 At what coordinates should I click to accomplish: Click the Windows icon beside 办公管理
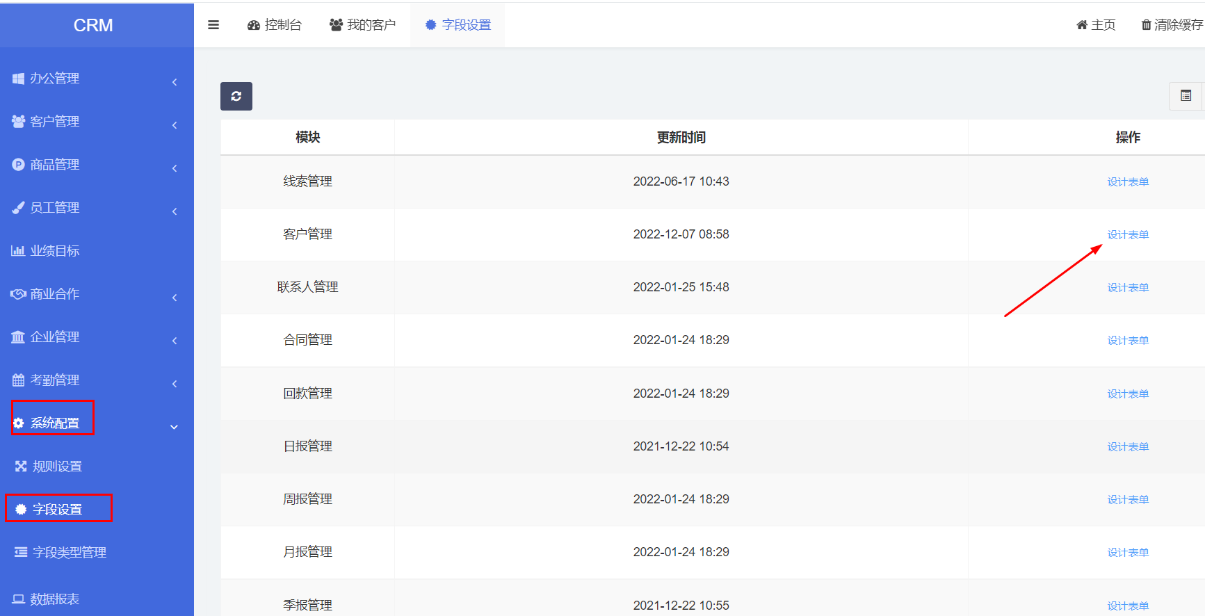(18, 79)
